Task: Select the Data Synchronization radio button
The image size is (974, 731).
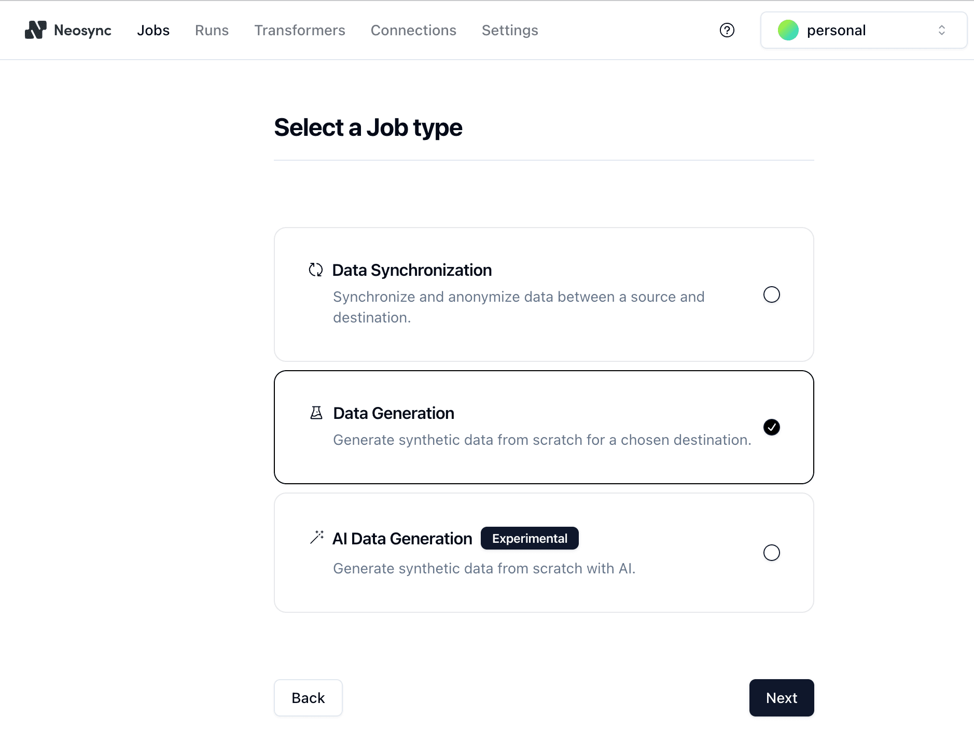Action: click(771, 294)
